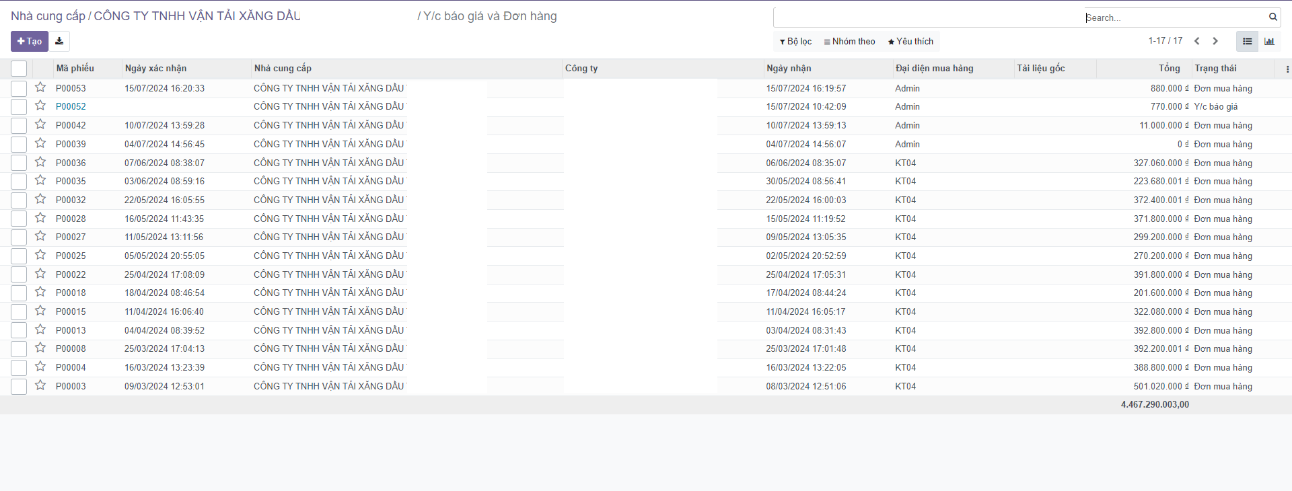Navigate to Nhà cung cấp breadcrumb link
This screenshot has height=491, width=1292.
pos(48,16)
